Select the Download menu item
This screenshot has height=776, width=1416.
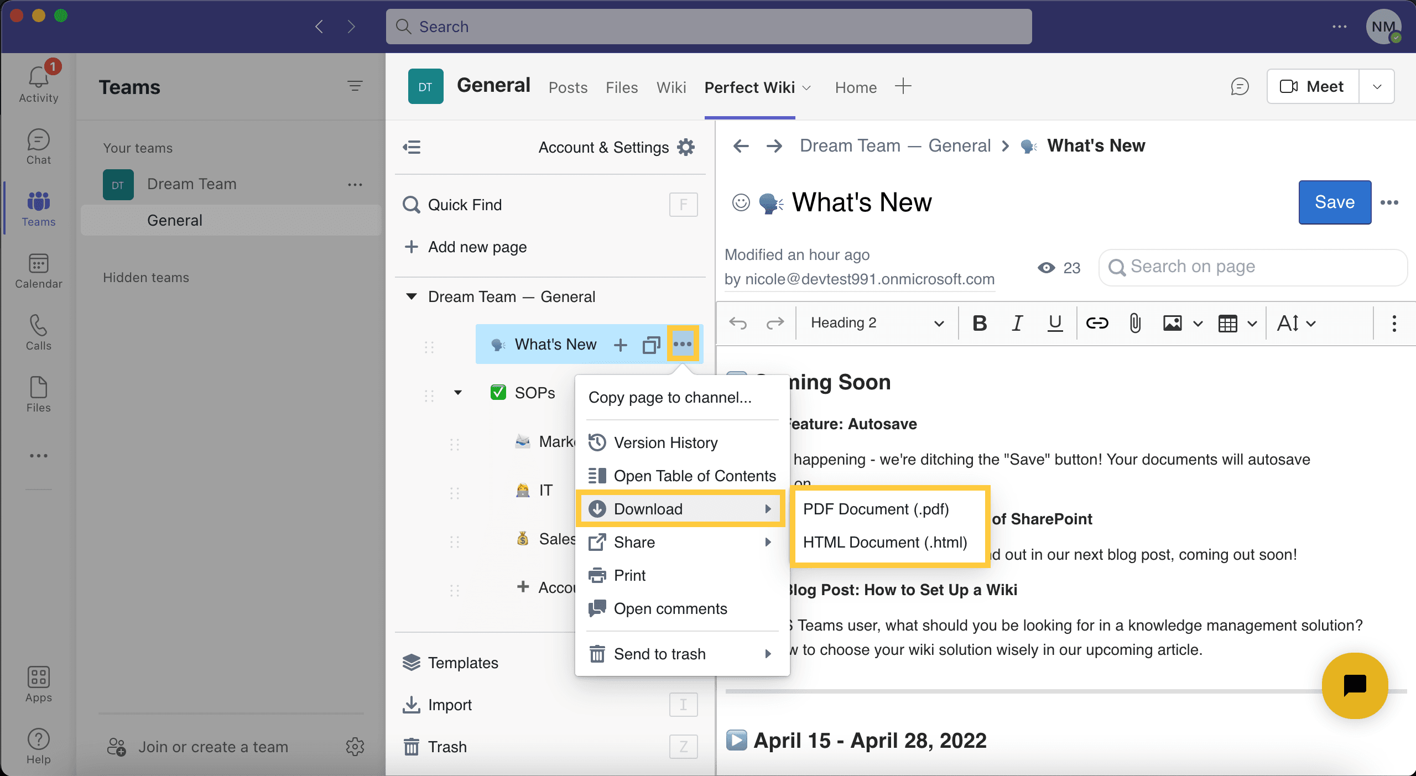[x=680, y=509]
